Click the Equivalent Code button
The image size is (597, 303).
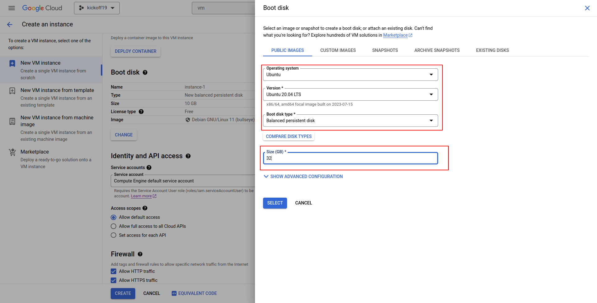pyautogui.click(x=194, y=293)
